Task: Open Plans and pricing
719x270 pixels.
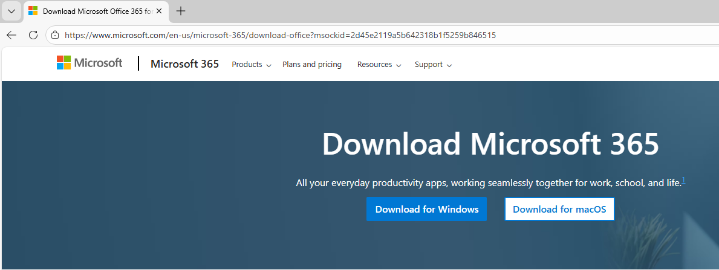Action: point(312,65)
